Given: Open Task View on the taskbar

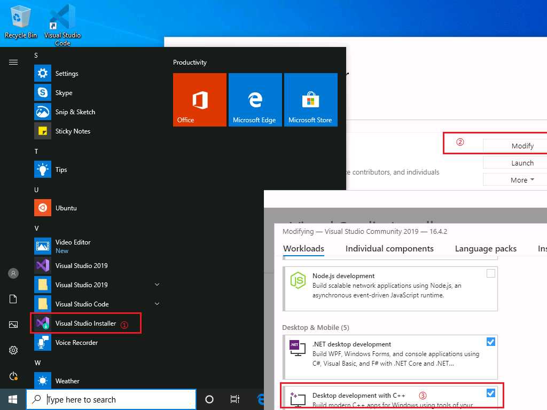Looking at the screenshot, I should tap(235, 399).
